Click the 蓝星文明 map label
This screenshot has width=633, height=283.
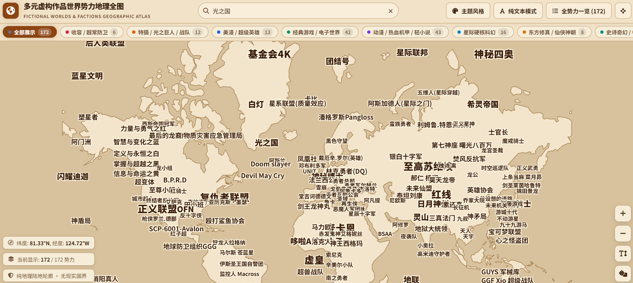[x=87, y=76]
